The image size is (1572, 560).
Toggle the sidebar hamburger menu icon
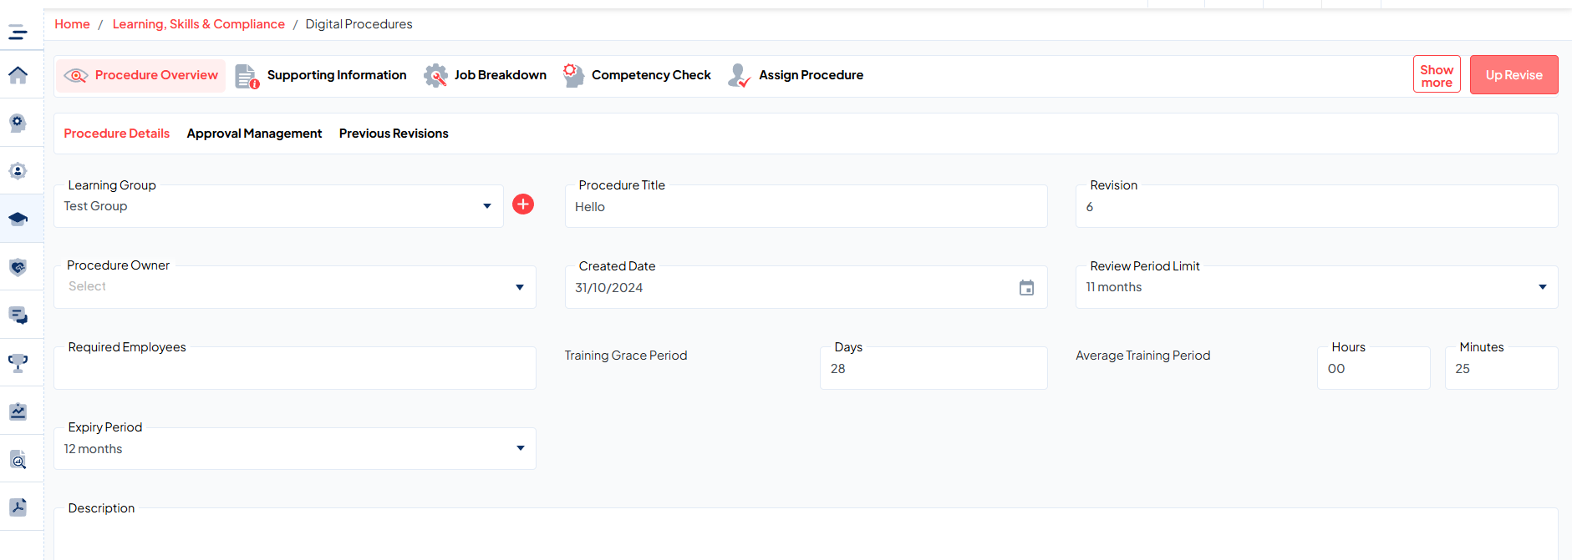click(18, 33)
